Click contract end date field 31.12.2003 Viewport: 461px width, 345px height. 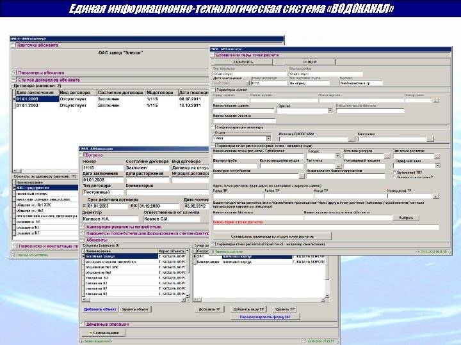click(159, 206)
